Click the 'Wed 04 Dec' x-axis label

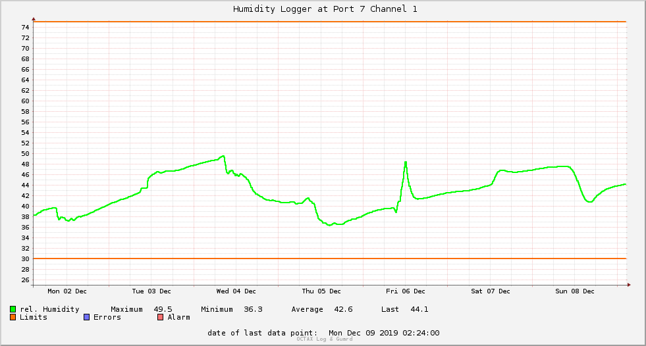pyautogui.click(x=236, y=291)
